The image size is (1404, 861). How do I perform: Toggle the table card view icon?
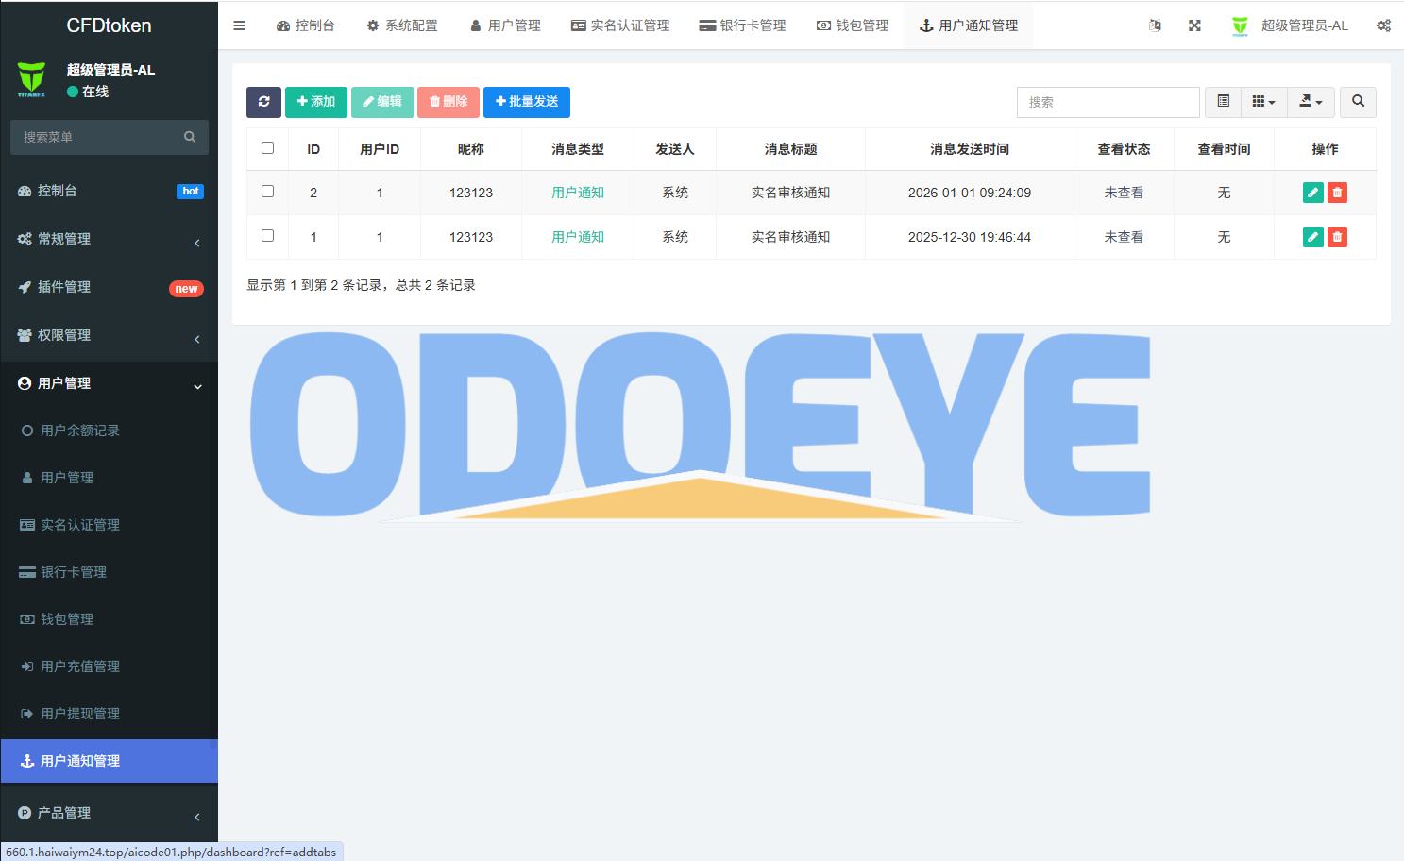click(x=1223, y=102)
